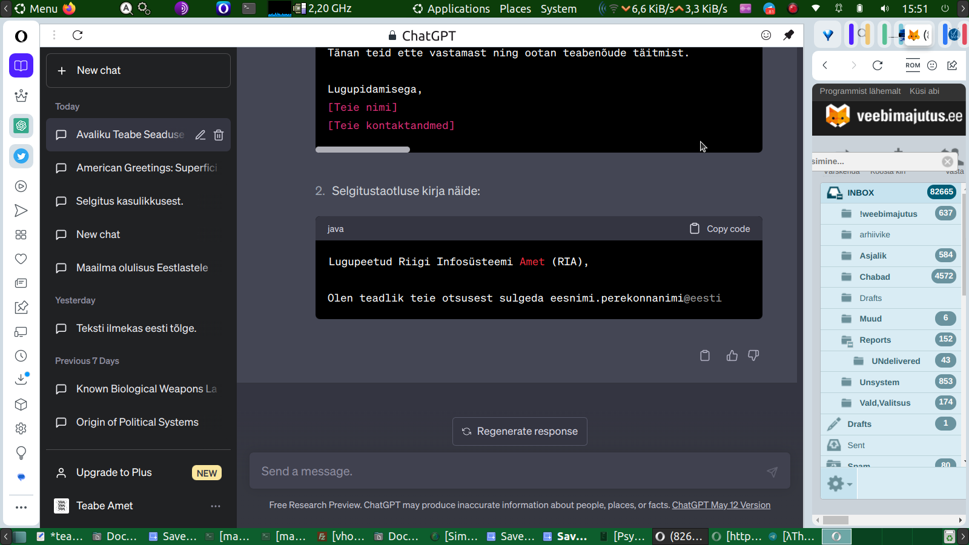Copy response using the clipboard icon
Image resolution: width=969 pixels, height=545 pixels.
705,355
